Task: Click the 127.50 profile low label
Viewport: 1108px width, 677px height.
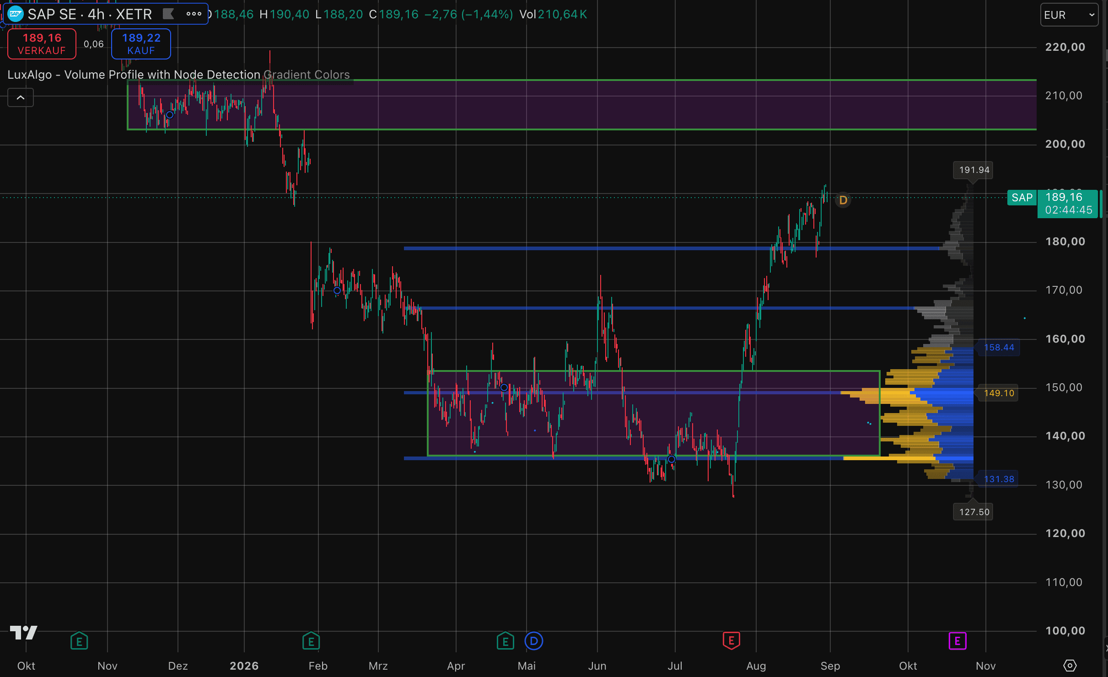Action: pyautogui.click(x=974, y=512)
